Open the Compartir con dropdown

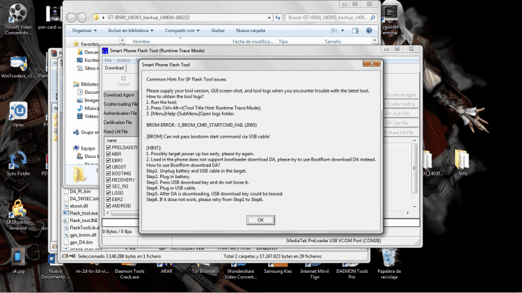coord(182,31)
